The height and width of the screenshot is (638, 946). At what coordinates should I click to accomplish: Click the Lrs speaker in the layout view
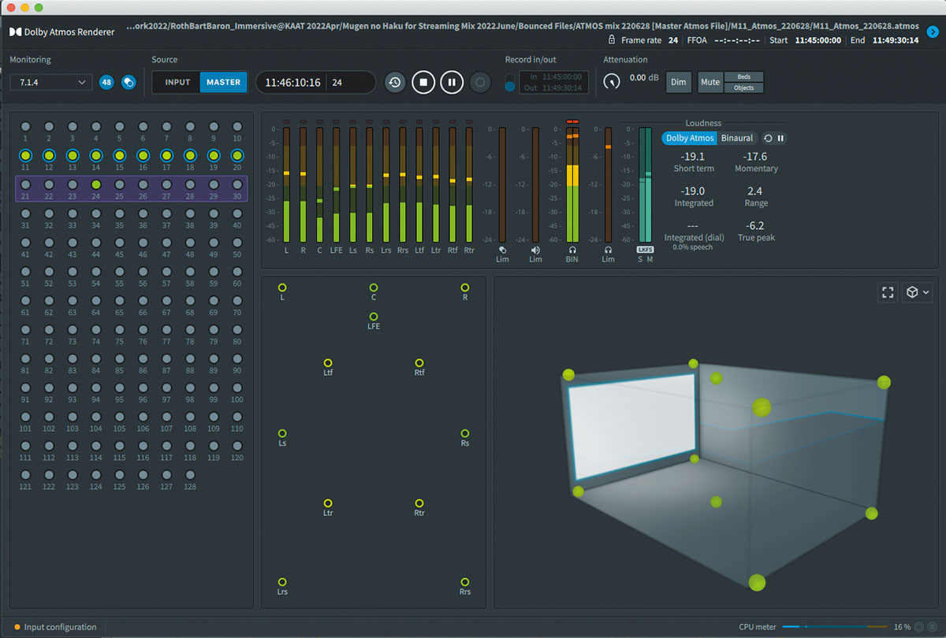pyautogui.click(x=282, y=581)
